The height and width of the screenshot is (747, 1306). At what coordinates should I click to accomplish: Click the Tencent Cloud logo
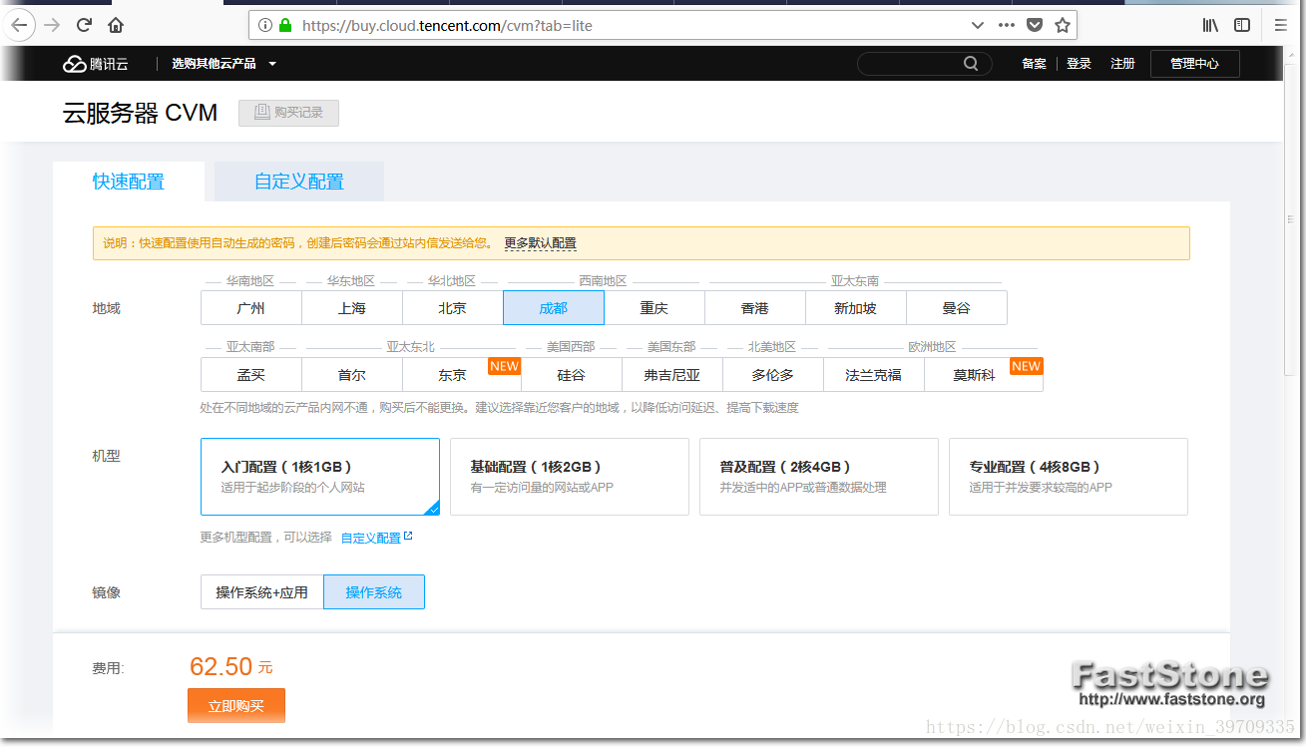[x=96, y=64]
